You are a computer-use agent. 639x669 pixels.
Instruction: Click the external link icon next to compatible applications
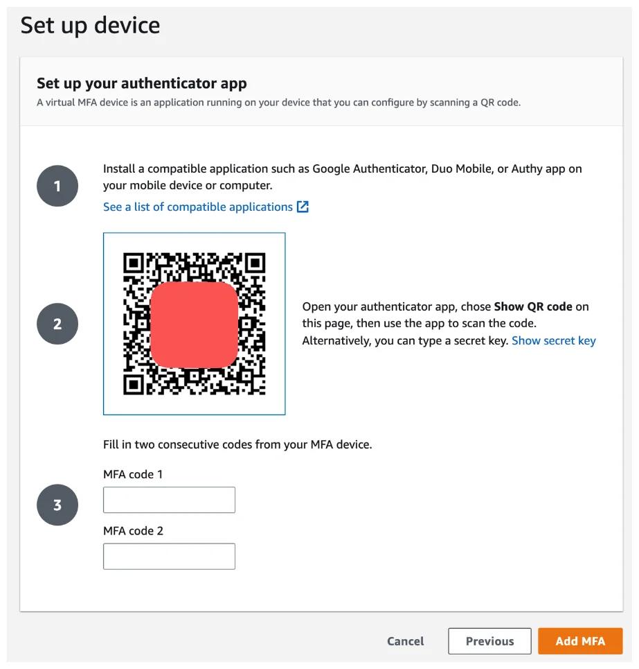303,206
